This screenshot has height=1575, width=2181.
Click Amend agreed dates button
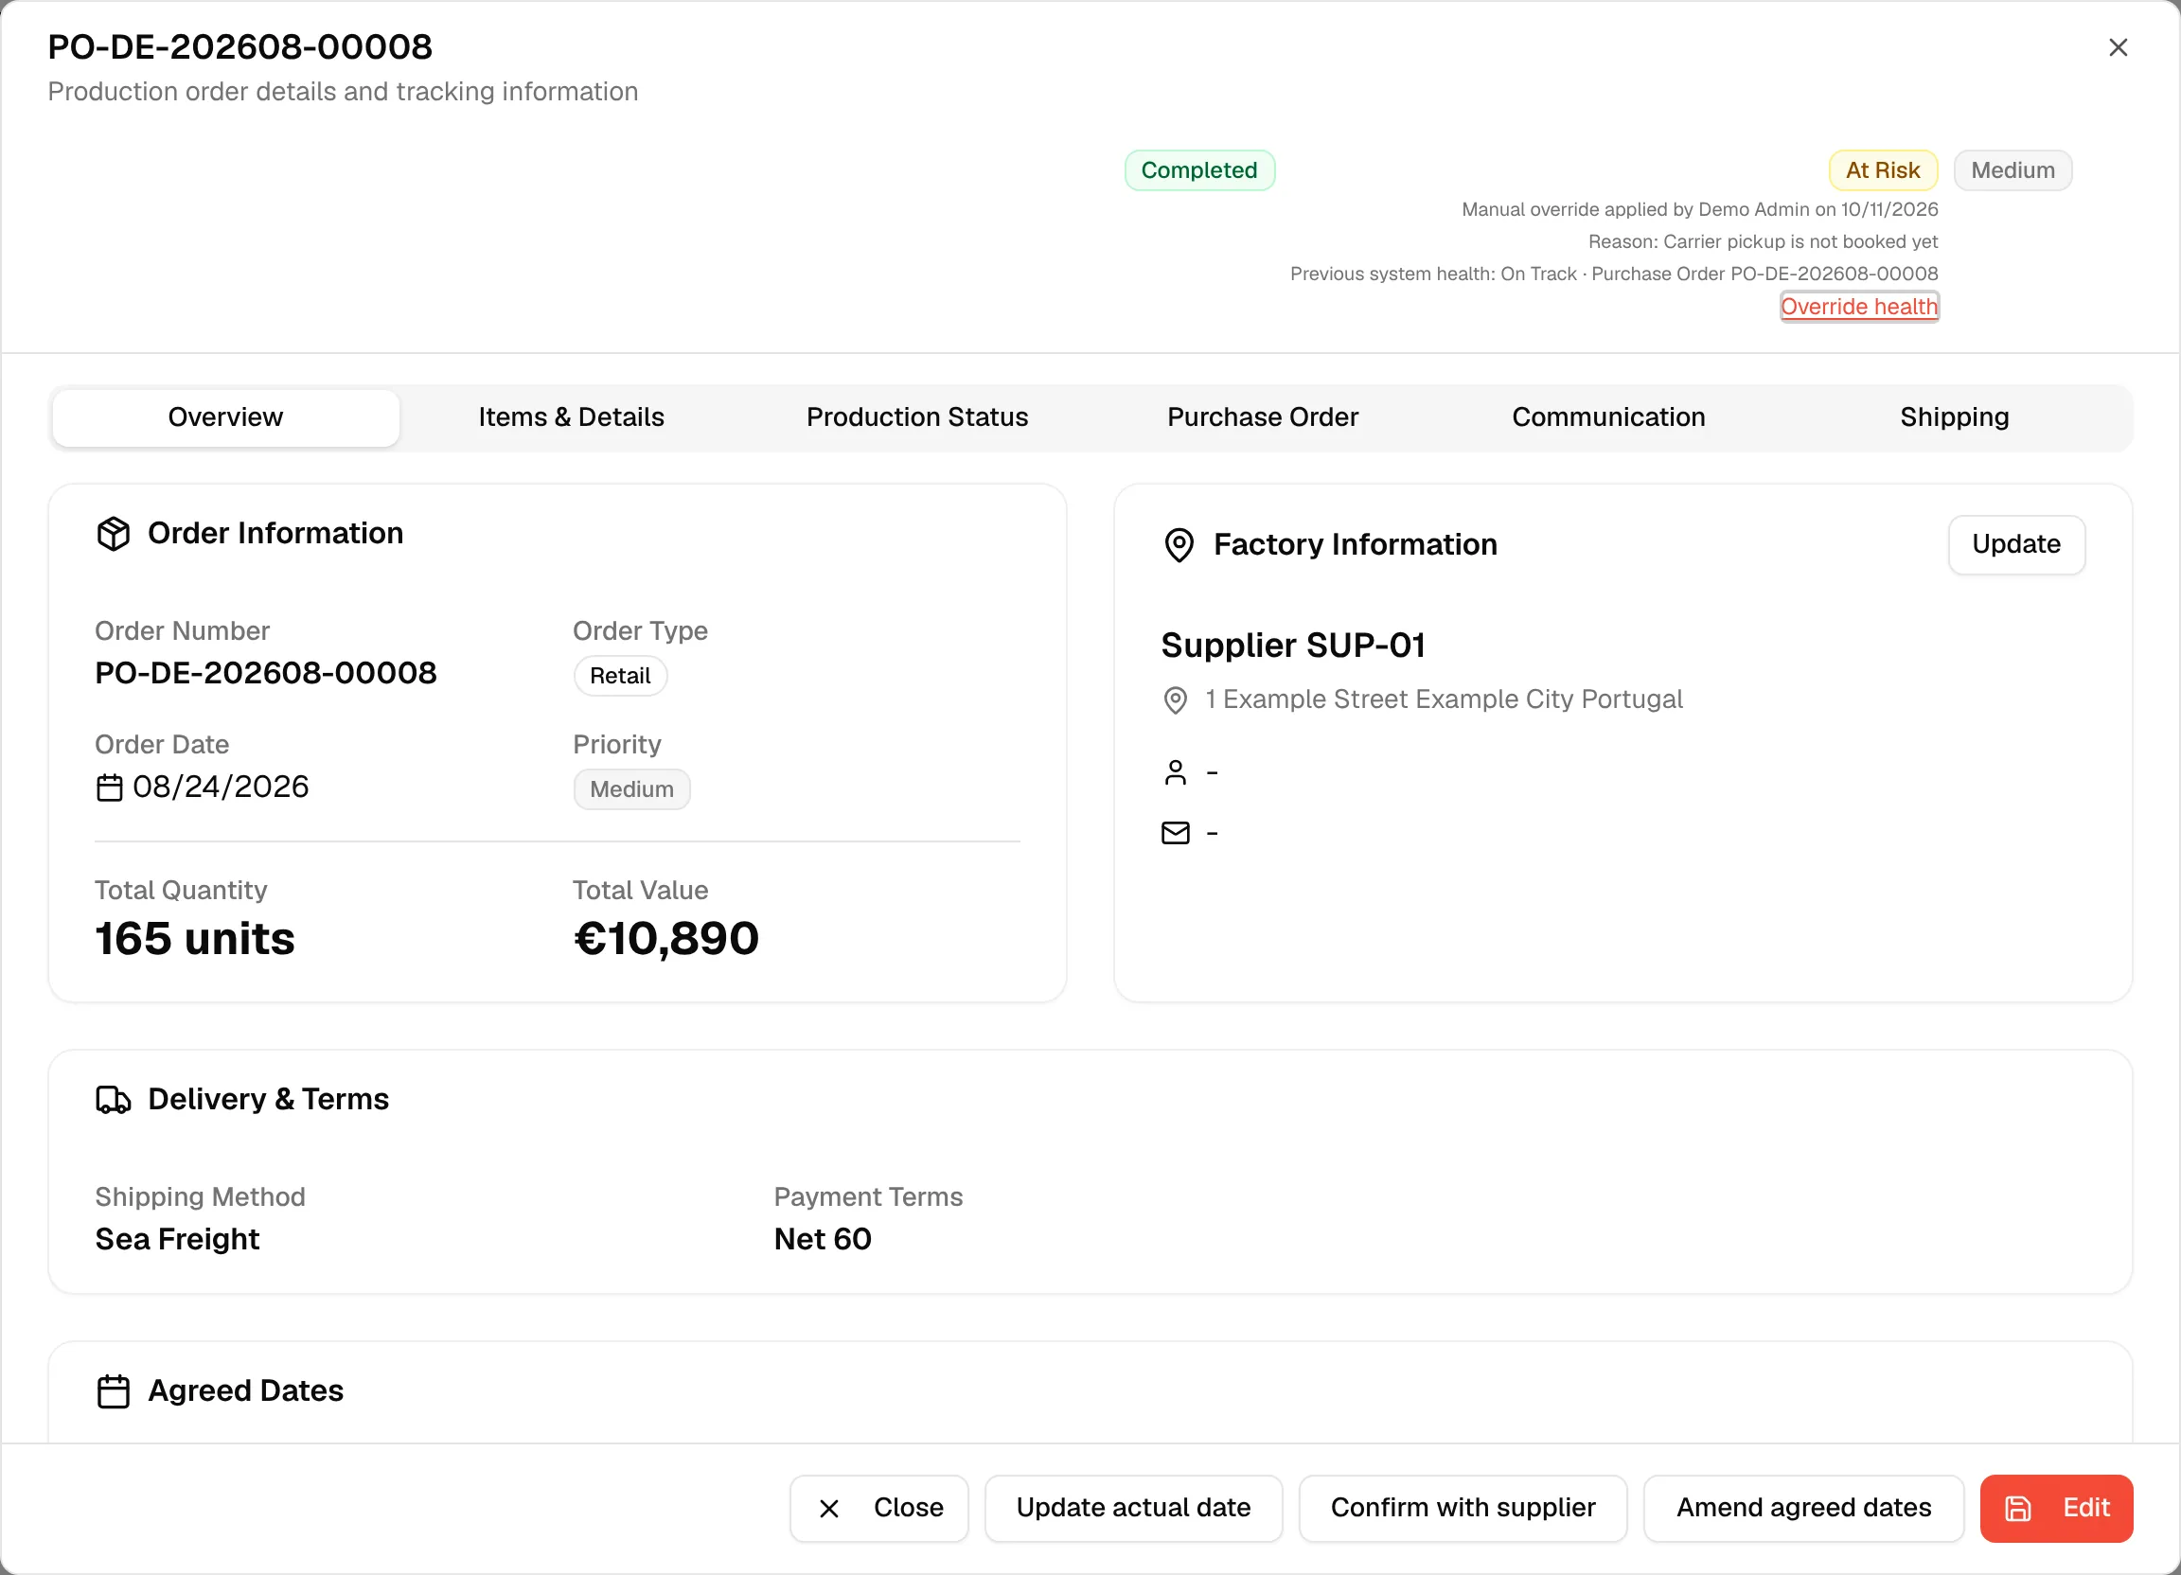1803,1508
